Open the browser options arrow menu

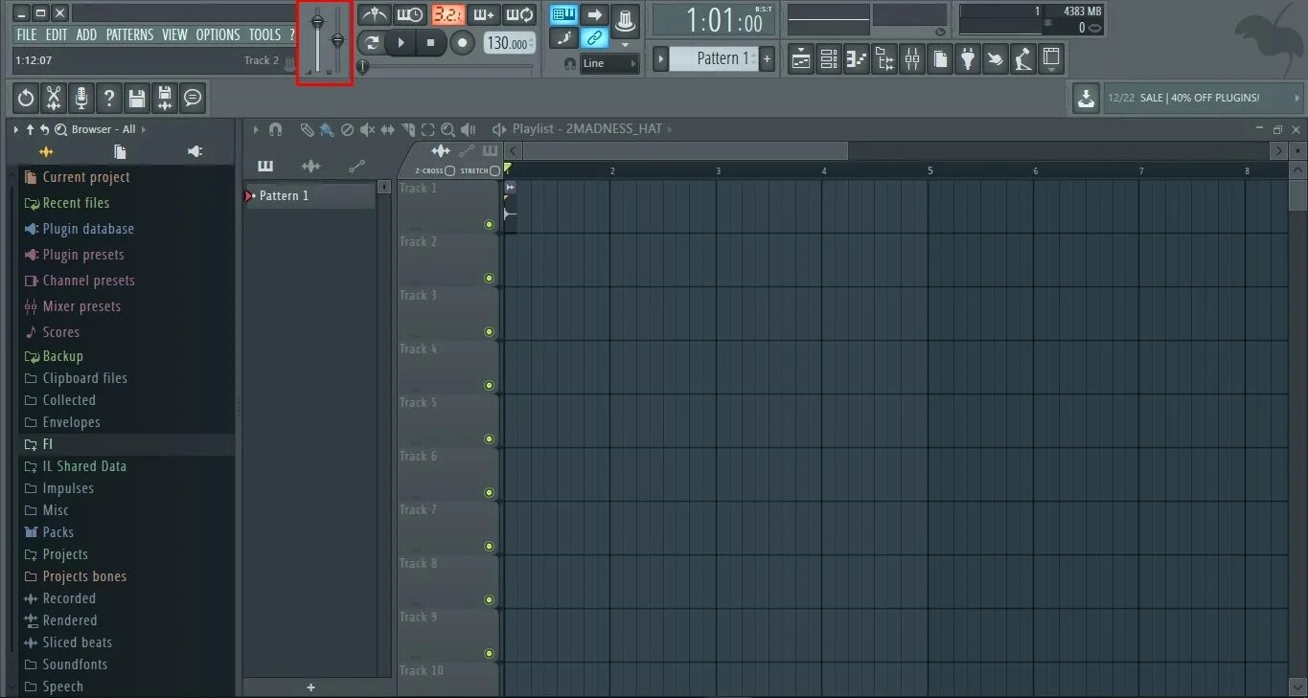click(x=16, y=129)
